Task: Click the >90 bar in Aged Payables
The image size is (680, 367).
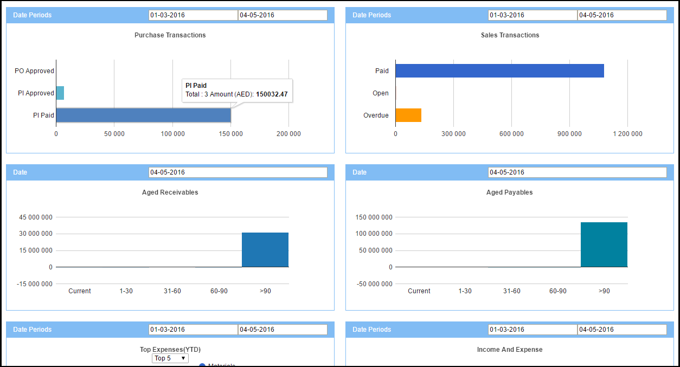Action: (604, 244)
